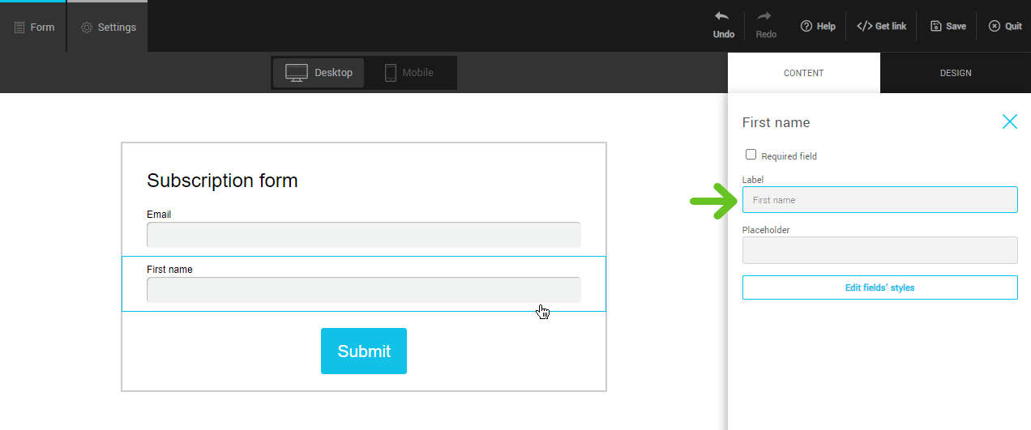Click the Subscription form heading
The height and width of the screenshot is (430, 1031).
tap(222, 181)
